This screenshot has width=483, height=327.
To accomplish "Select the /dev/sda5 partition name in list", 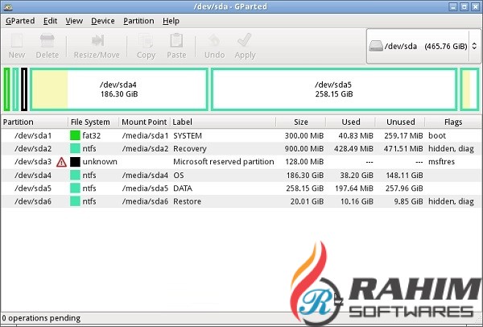I will click(33, 188).
